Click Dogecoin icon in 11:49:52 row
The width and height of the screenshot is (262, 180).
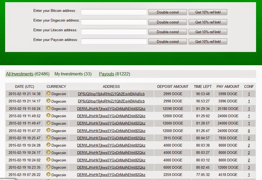[48, 115]
